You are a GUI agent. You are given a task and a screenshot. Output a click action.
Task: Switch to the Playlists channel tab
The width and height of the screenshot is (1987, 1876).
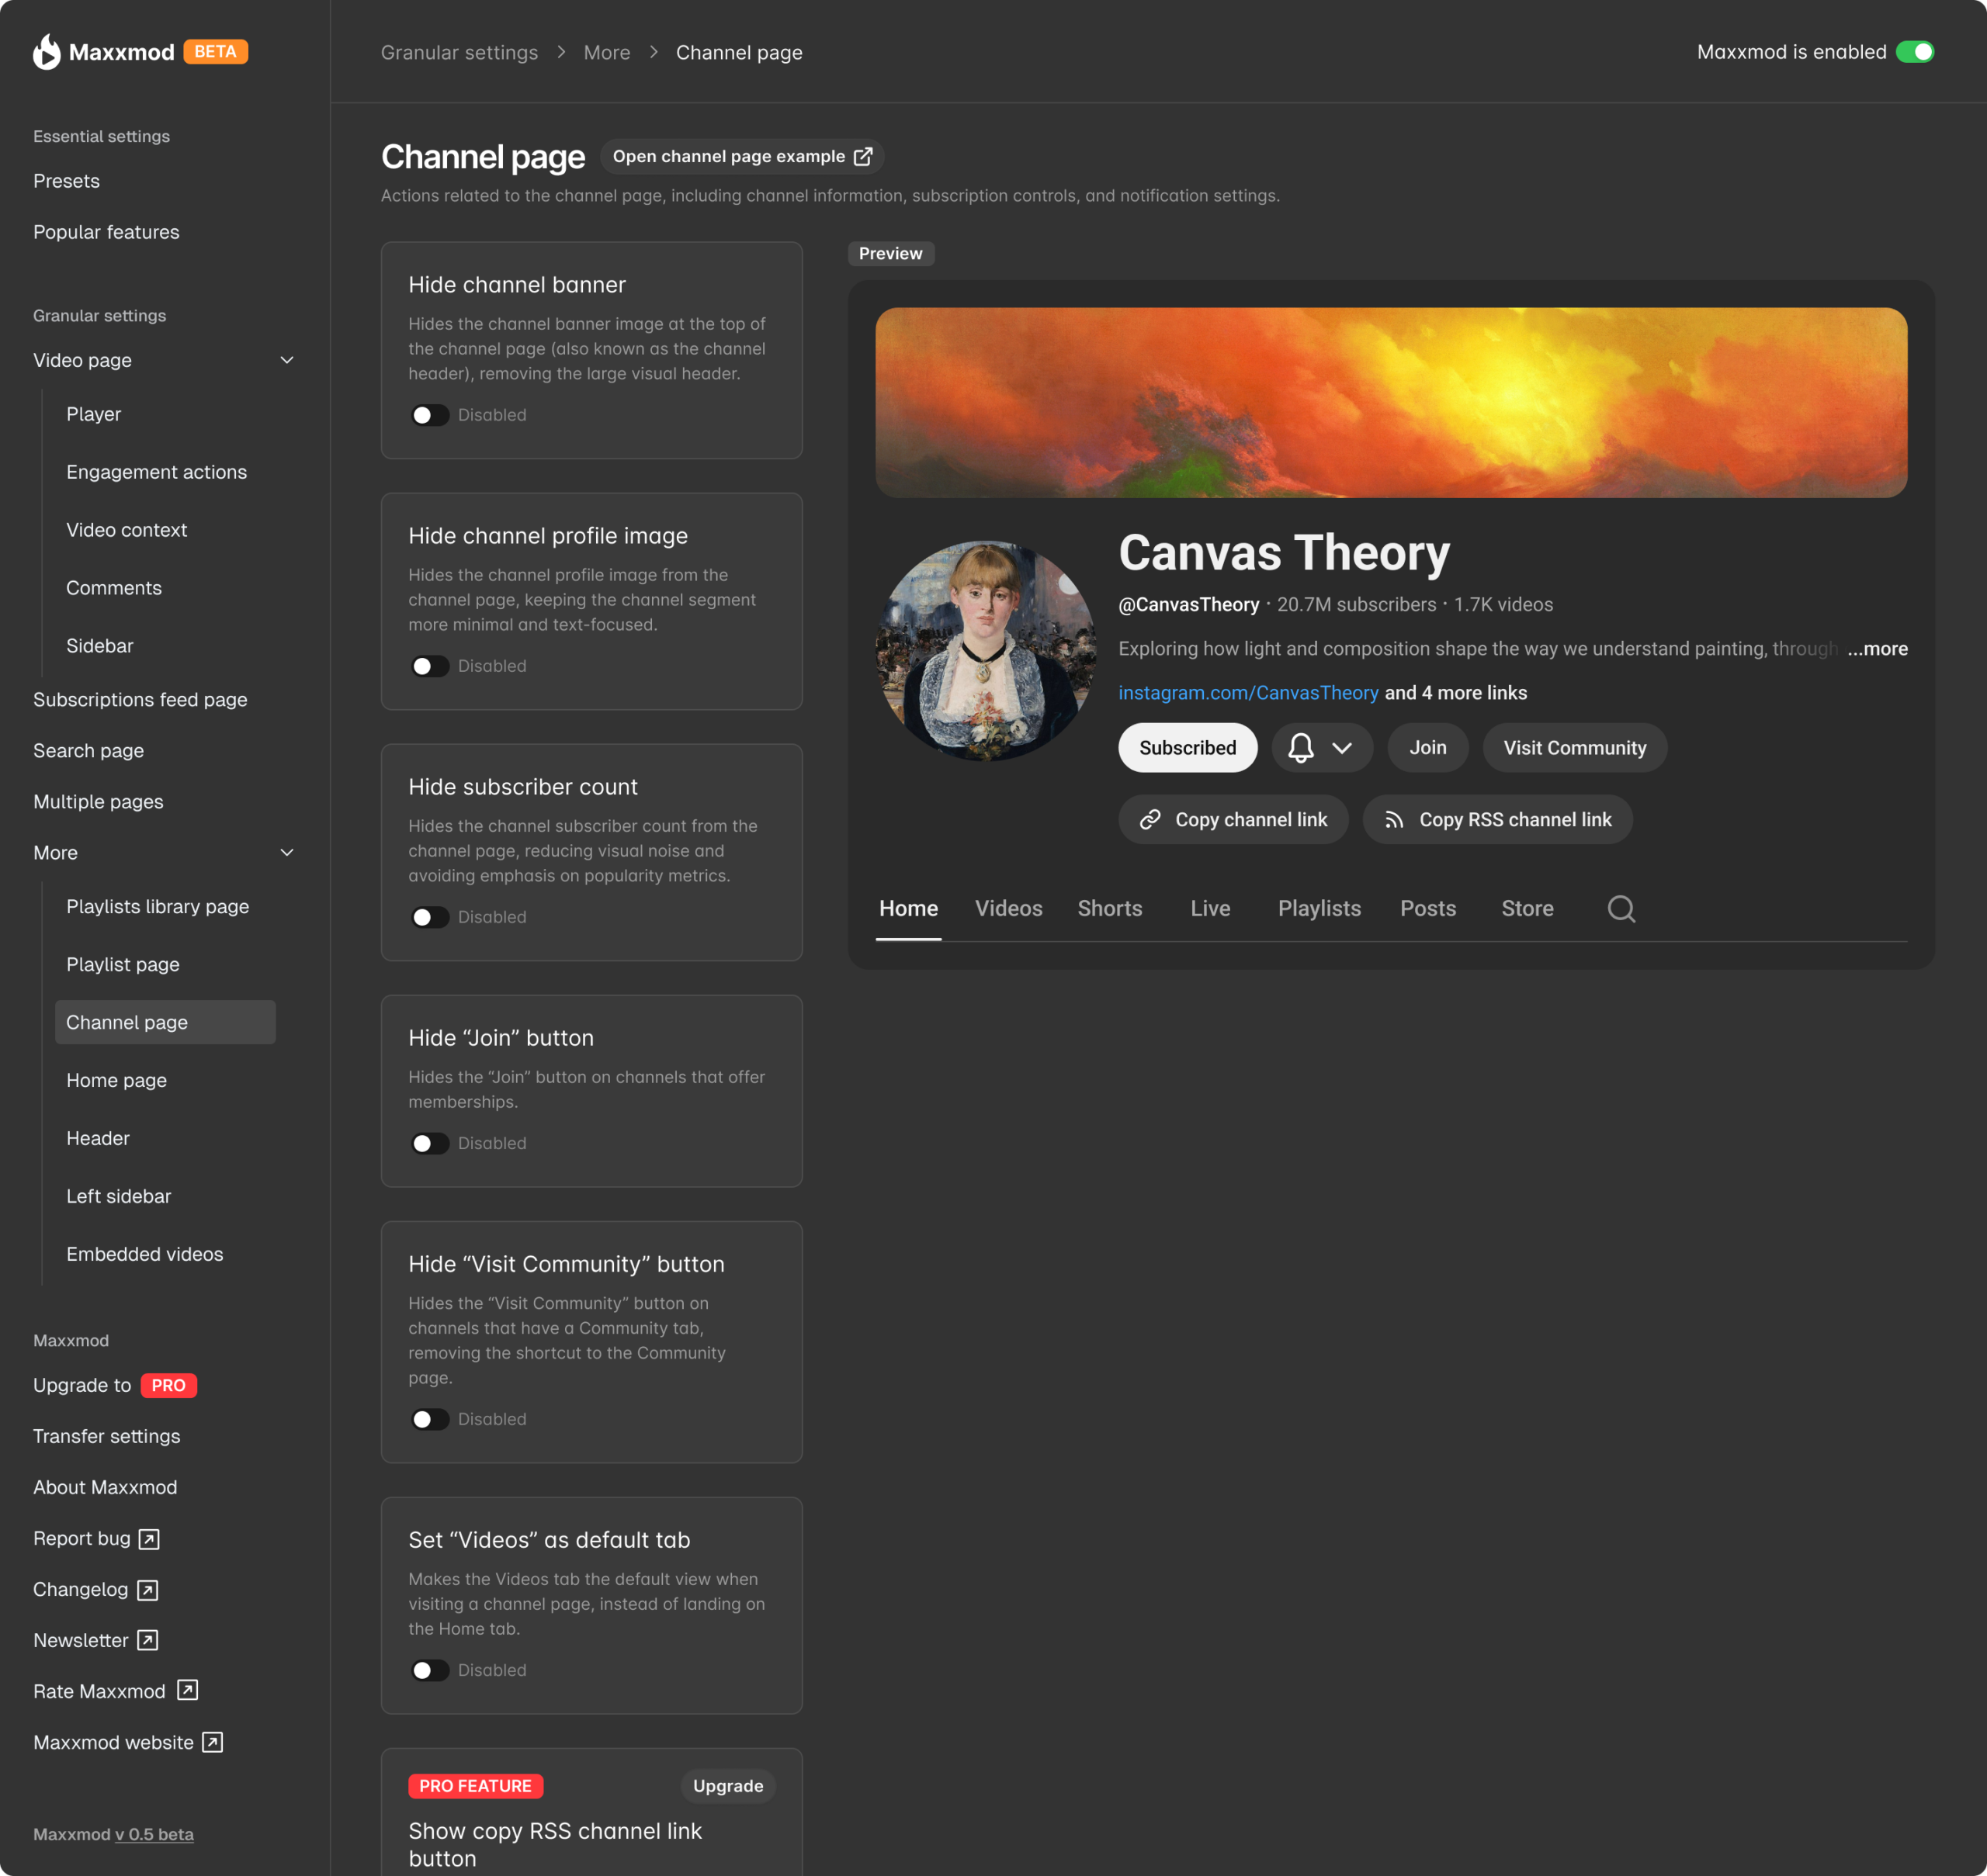coord(1319,909)
